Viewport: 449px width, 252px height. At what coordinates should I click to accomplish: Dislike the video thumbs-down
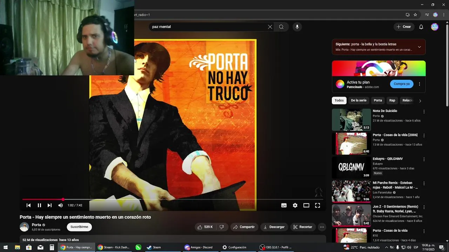[x=222, y=227]
